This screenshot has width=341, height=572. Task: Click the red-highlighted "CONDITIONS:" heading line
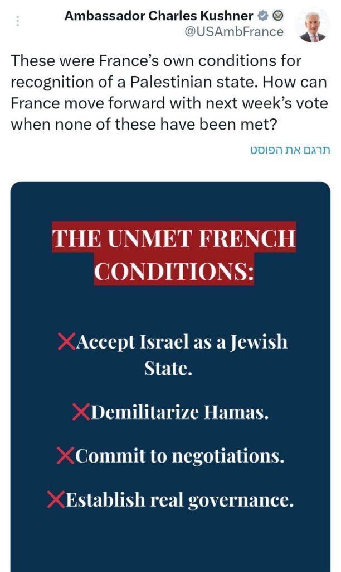click(x=174, y=271)
